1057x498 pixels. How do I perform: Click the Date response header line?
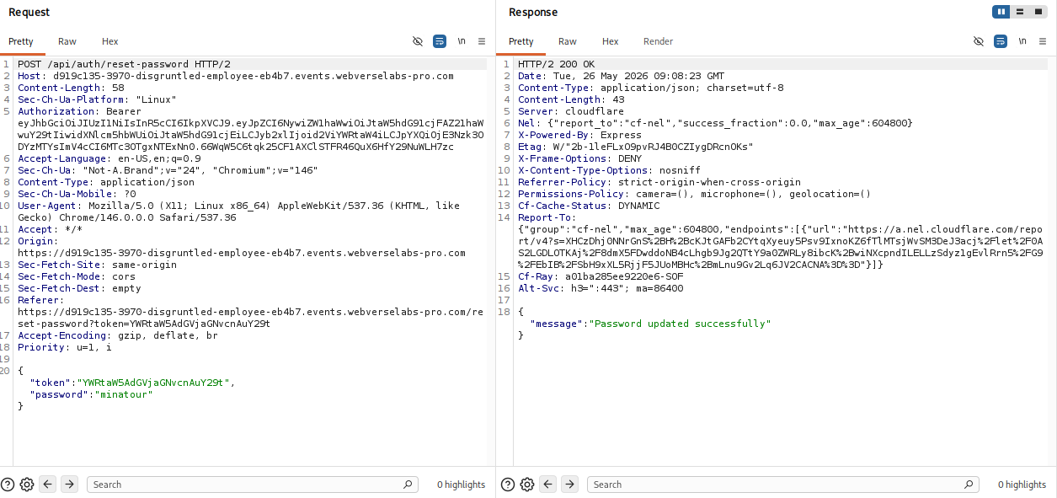(x=621, y=76)
